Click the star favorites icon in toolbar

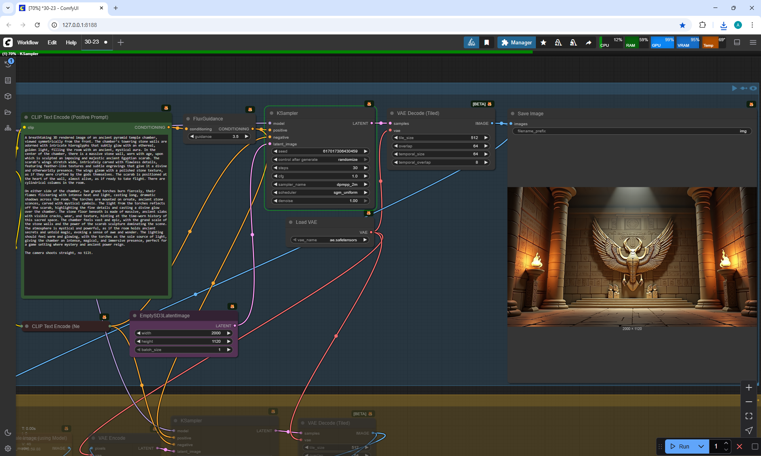point(543,42)
